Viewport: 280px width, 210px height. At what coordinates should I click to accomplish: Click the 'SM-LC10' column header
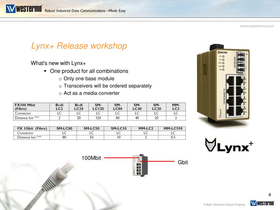[x=119, y=129]
